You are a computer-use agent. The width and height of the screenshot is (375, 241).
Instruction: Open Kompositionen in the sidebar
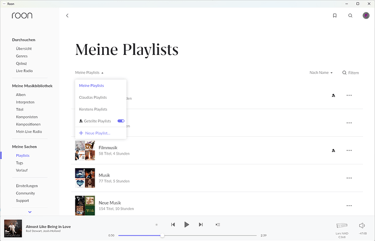[x=28, y=124]
